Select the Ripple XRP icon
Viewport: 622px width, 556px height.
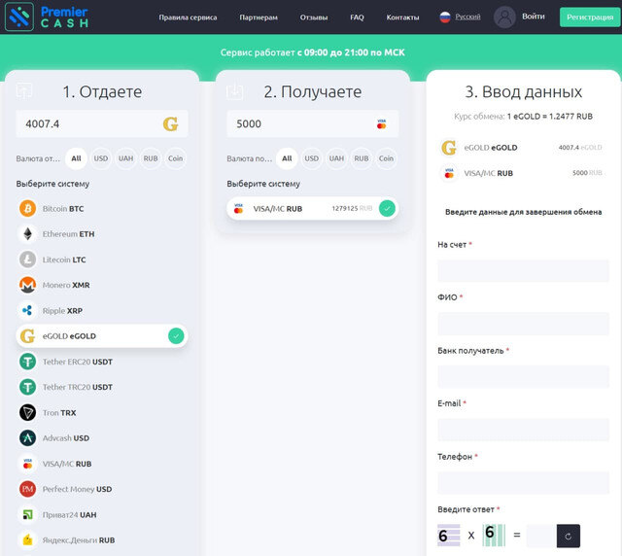coord(27,310)
